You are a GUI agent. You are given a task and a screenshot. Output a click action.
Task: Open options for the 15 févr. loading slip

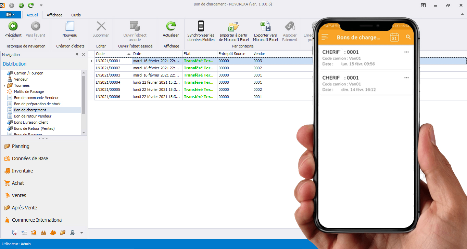point(406,52)
